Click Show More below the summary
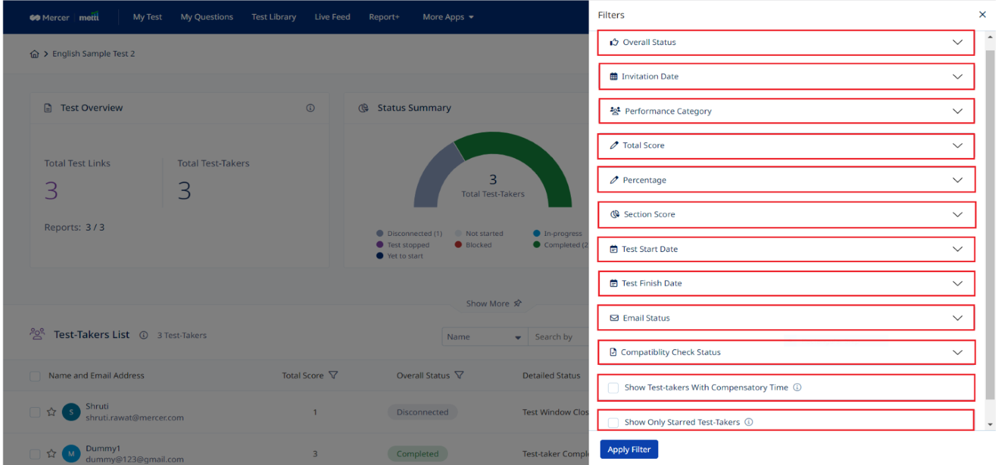 (494, 304)
